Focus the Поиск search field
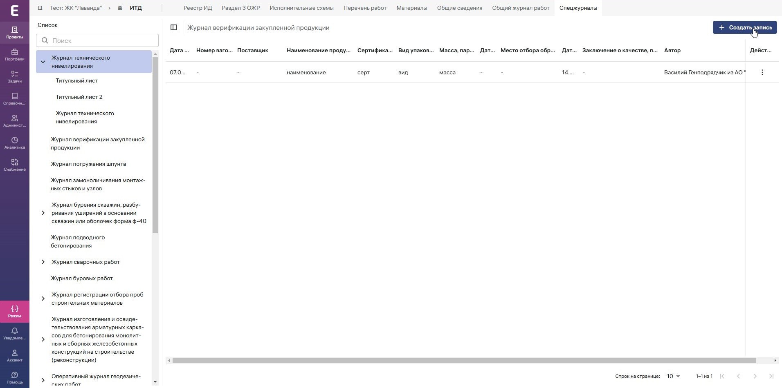This screenshot has width=782, height=388. 97,40
